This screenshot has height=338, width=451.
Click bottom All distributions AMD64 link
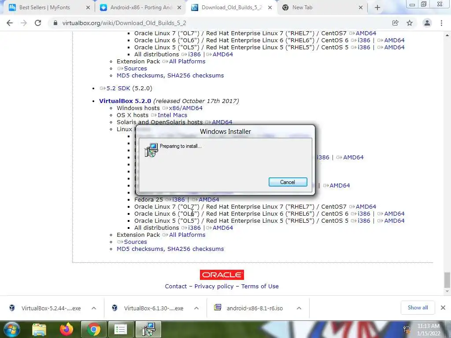coord(222,228)
